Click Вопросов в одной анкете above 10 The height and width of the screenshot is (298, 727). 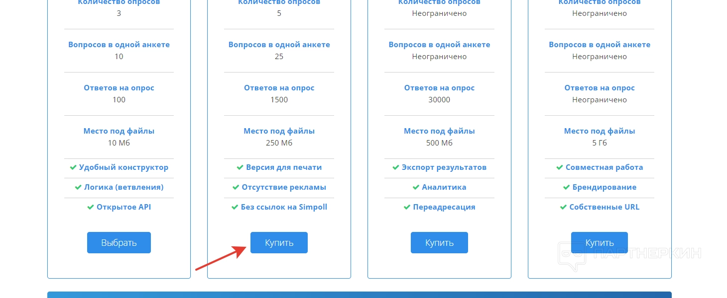pyautogui.click(x=119, y=45)
